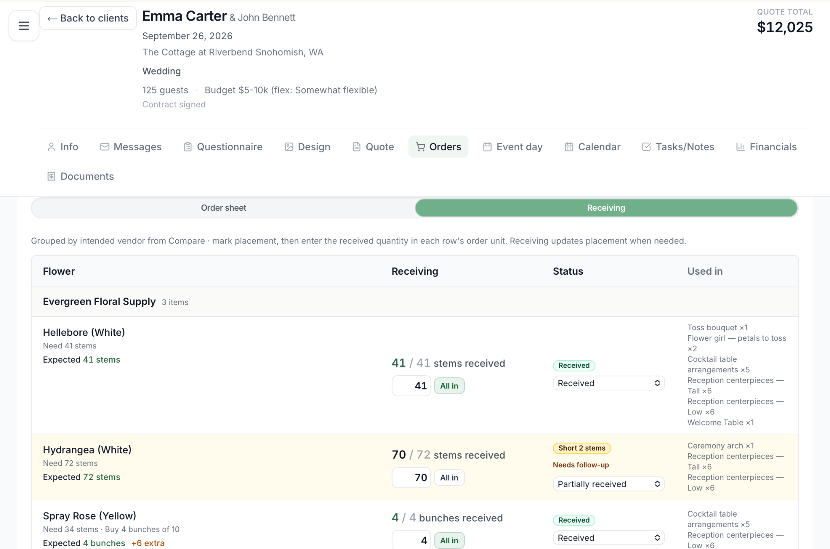
Task: Click the Calendar tab
Action: pyautogui.click(x=593, y=147)
